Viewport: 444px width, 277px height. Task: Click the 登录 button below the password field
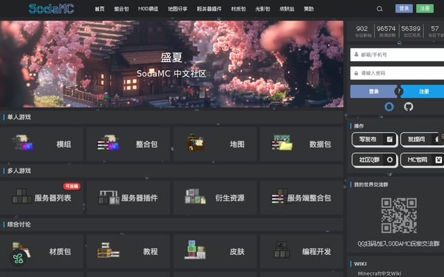pos(373,91)
